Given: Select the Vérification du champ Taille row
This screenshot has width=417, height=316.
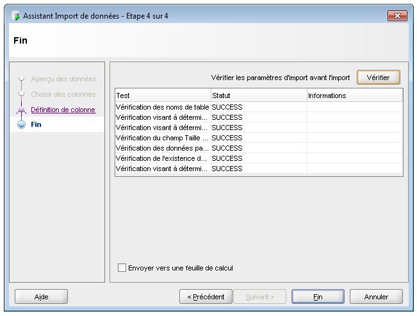Looking at the screenshot, I should pos(162,138).
